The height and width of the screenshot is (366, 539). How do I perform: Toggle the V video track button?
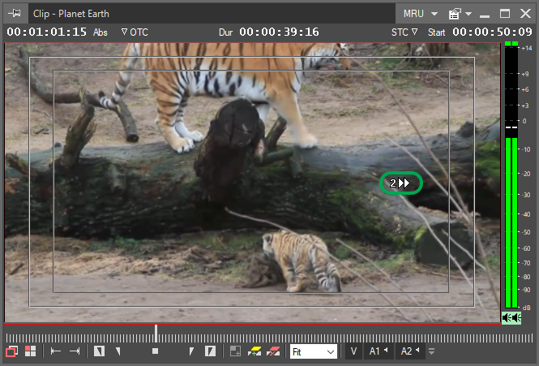click(353, 351)
